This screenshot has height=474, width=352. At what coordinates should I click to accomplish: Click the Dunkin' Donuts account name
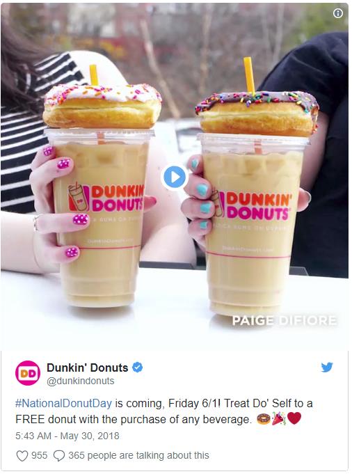pos(88,368)
